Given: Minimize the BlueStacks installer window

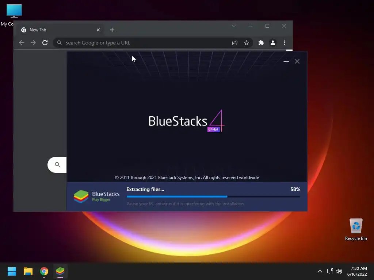Looking at the screenshot, I should click(x=286, y=61).
